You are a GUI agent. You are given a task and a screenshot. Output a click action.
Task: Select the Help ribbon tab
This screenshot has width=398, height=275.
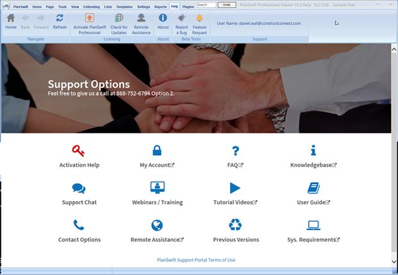[x=174, y=6]
